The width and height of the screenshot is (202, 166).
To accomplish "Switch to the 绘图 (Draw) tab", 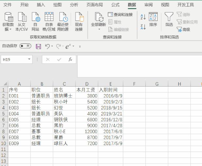I will (58, 5).
